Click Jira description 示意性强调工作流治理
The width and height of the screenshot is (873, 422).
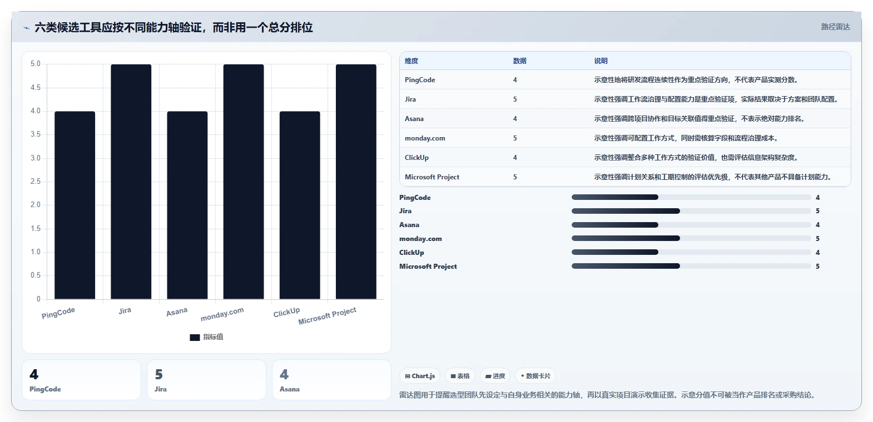point(716,99)
